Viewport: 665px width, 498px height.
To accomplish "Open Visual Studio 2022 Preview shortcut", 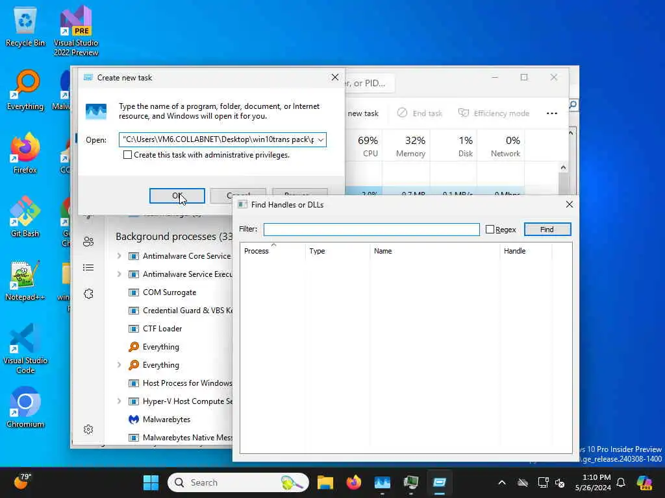I will point(76,30).
